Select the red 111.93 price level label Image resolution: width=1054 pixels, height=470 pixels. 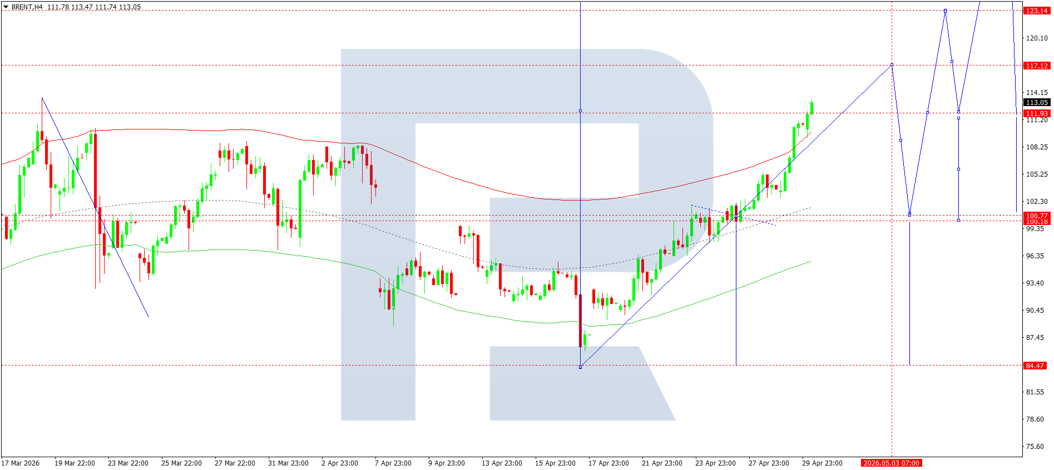click(x=1036, y=113)
